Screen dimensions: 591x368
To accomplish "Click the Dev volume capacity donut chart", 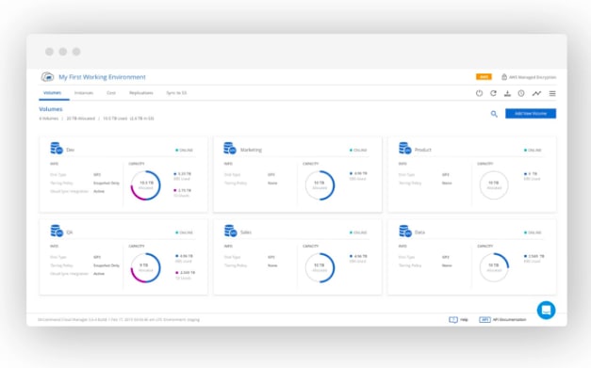I will coord(145,185).
